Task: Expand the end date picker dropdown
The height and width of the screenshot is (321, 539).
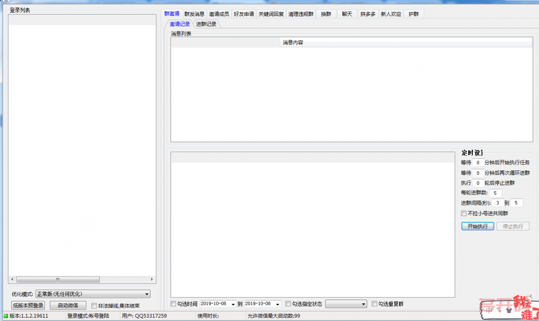Action: 278,304
